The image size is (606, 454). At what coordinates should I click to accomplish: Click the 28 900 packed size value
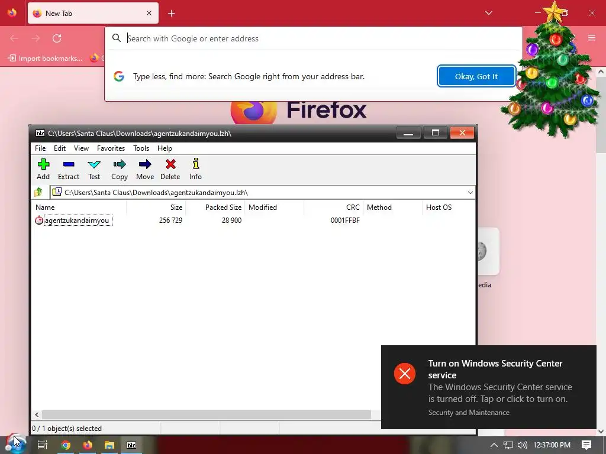tap(231, 220)
